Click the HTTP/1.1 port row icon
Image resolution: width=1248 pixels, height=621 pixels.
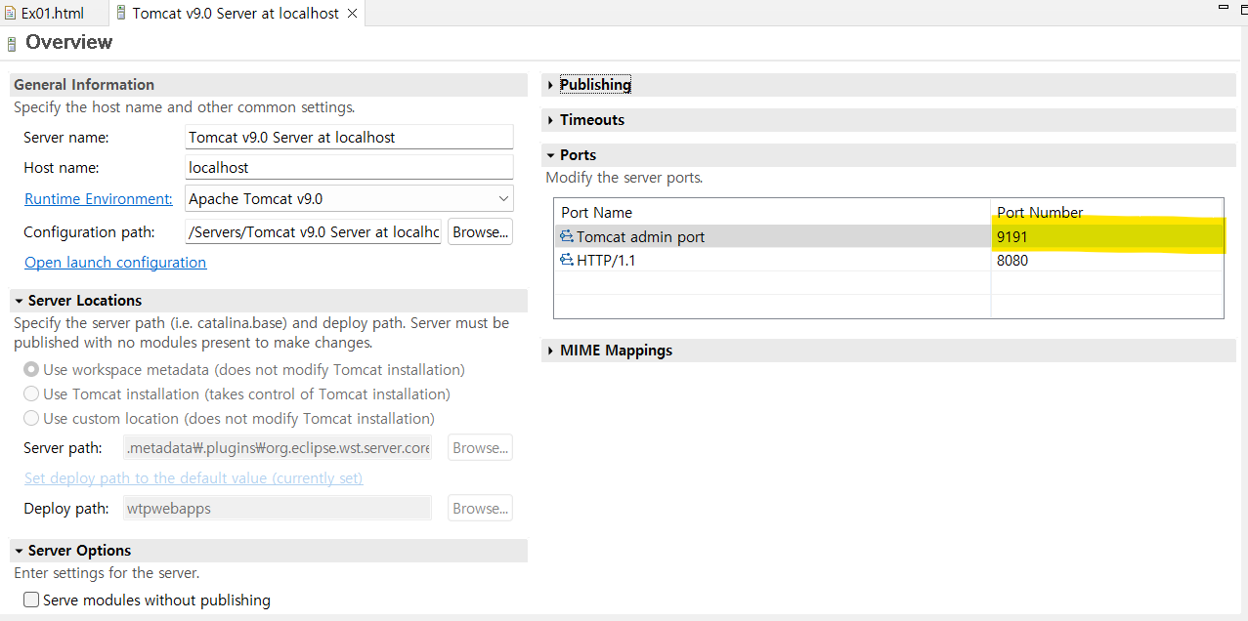(566, 260)
